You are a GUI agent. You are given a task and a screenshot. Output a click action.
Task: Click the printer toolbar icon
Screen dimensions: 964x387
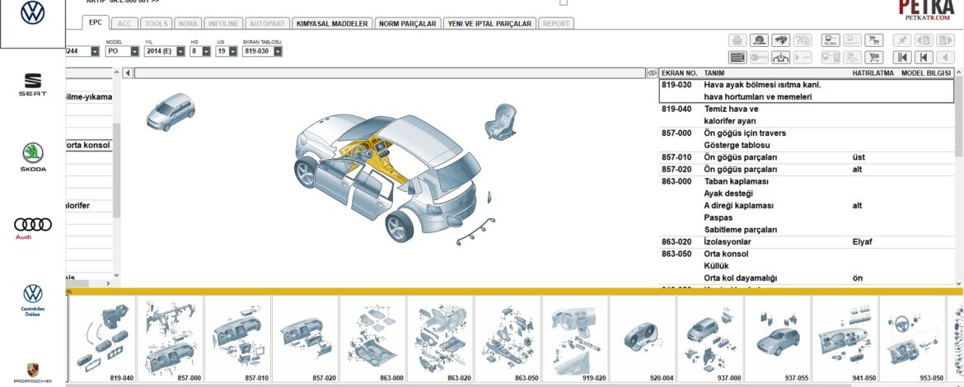click(x=737, y=40)
